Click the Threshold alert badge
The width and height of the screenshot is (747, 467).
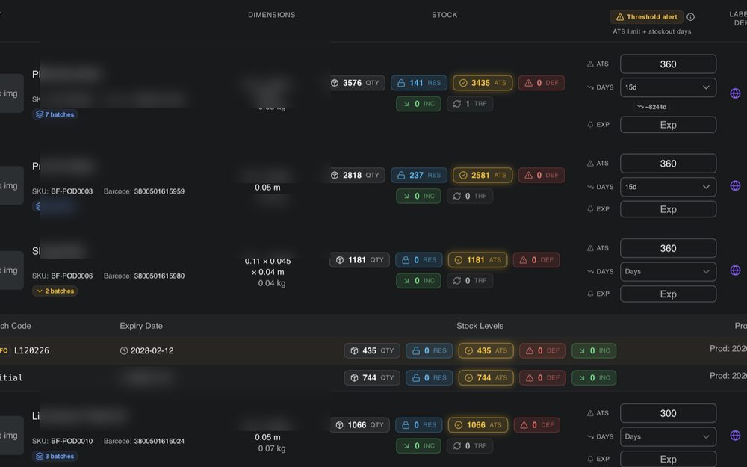pyautogui.click(x=646, y=17)
